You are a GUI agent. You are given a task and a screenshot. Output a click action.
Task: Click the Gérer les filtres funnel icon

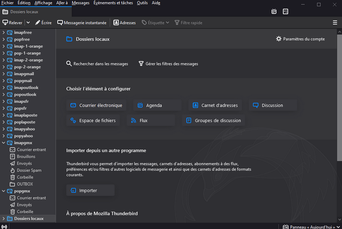[141, 63]
